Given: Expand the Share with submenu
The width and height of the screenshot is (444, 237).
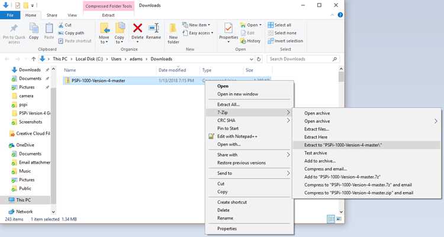Looking at the screenshot, I should pos(249,155).
